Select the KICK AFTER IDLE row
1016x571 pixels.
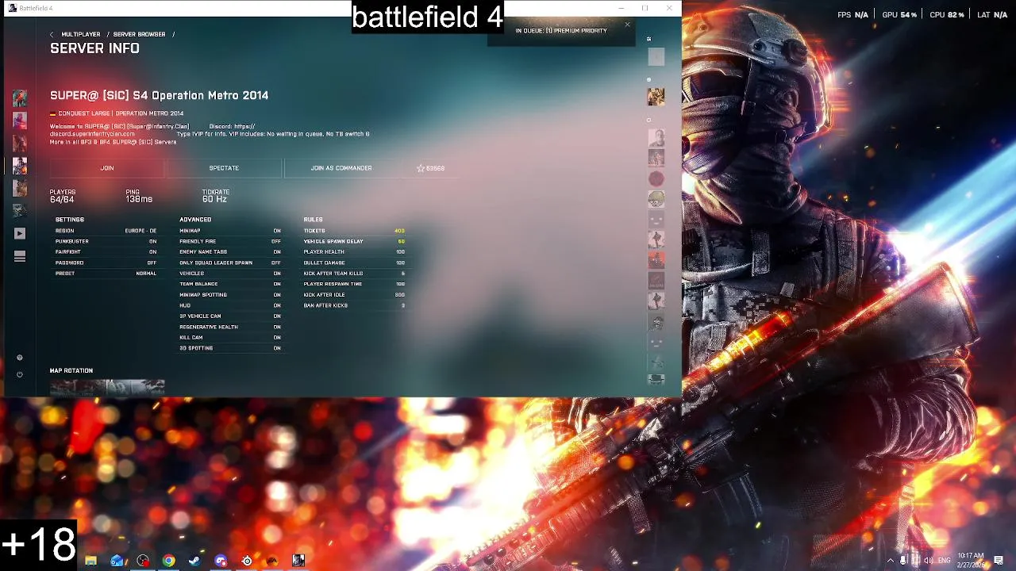coord(354,295)
